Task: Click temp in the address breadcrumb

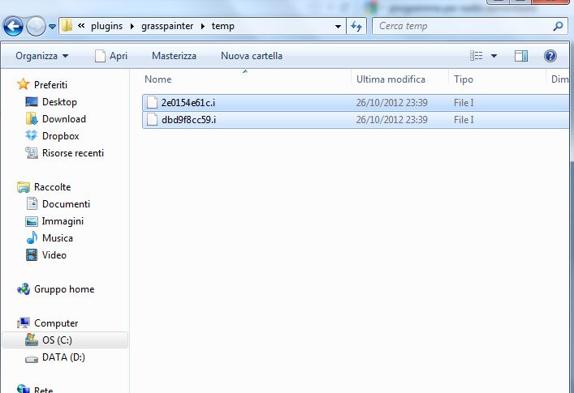Action: [223, 26]
